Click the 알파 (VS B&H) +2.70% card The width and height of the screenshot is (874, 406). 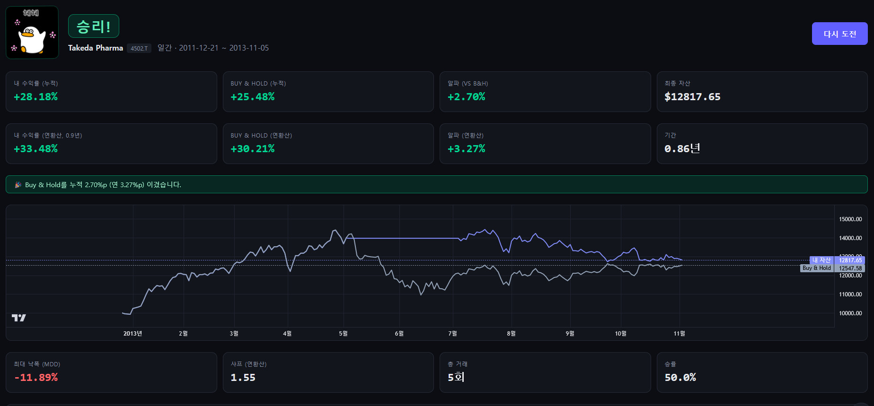[545, 92]
